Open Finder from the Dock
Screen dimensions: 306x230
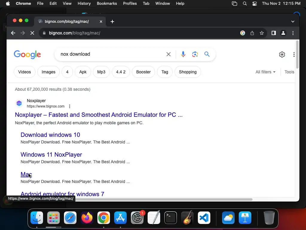(37, 218)
